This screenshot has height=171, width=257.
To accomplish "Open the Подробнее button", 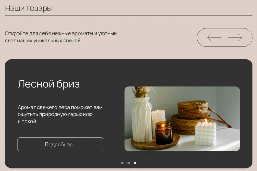I will click(60, 144).
